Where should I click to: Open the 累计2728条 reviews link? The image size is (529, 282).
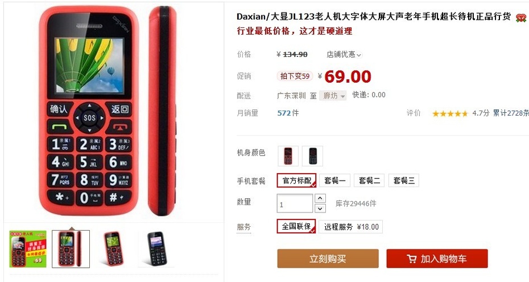point(511,113)
